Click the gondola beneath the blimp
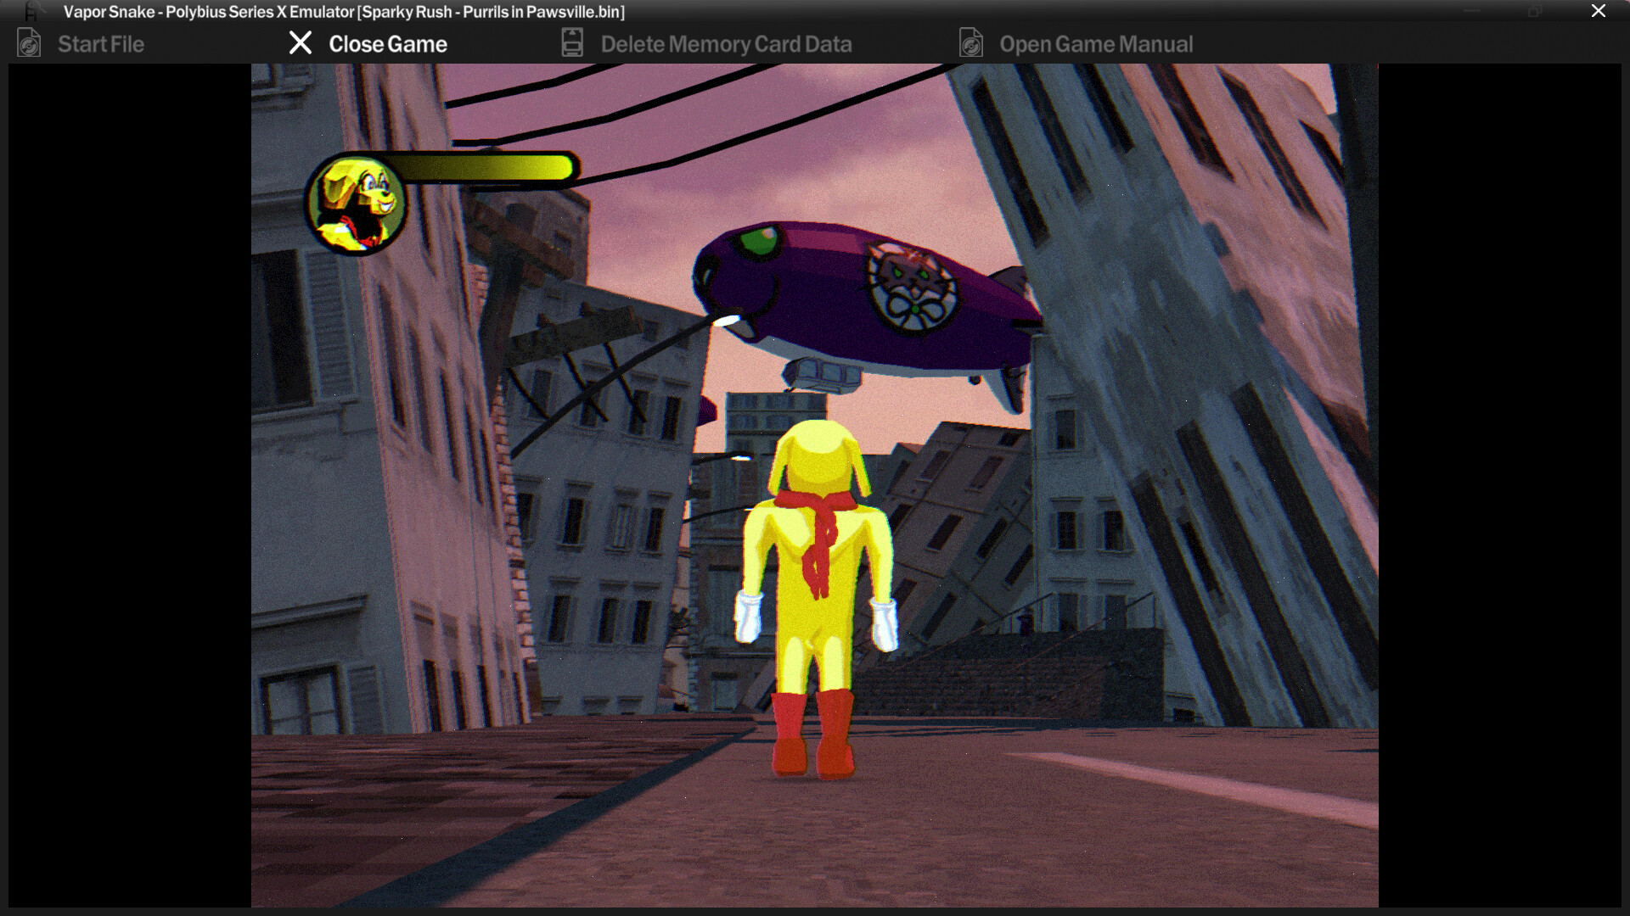 pos(822,373)
